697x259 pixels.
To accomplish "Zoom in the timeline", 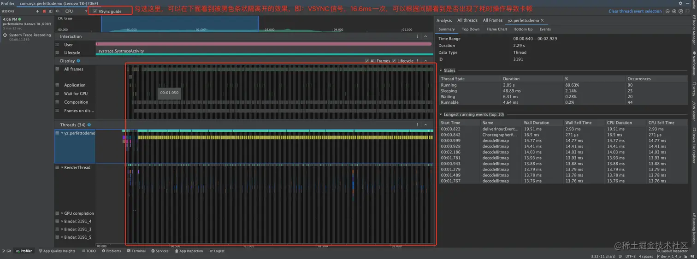I will [x=674, y=11].
